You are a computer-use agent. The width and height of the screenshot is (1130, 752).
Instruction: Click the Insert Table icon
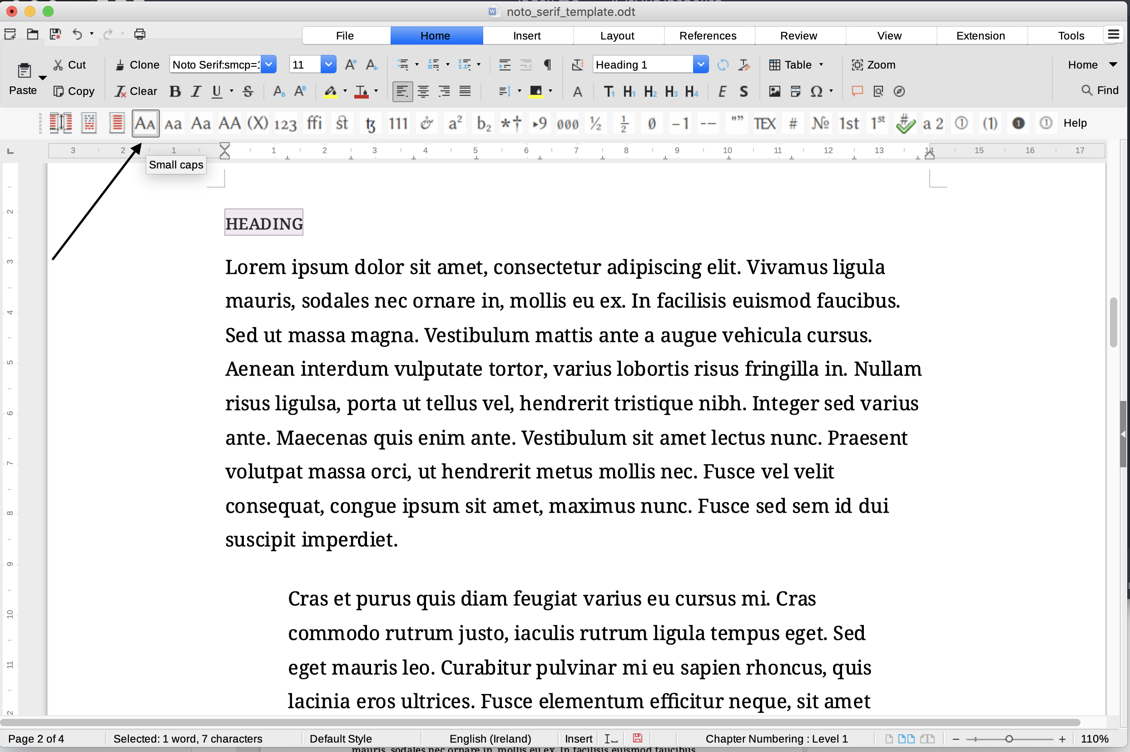click(773, 64)
